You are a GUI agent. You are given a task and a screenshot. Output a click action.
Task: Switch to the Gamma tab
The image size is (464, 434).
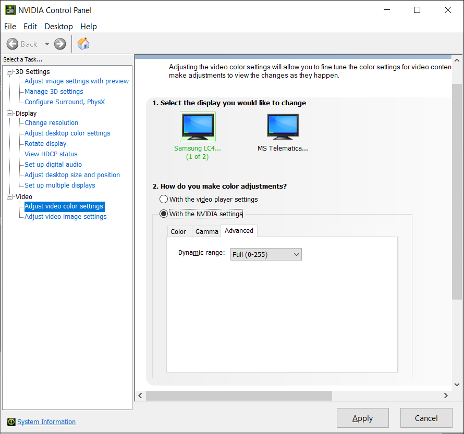tap(207, 231)
